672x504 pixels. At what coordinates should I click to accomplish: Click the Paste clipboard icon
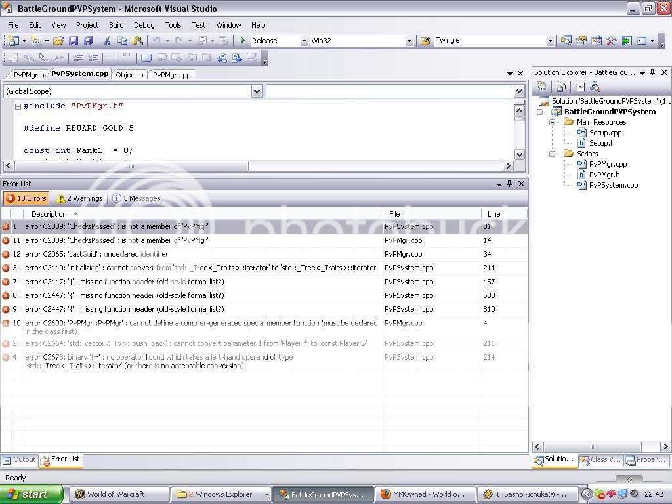point(138,41)
